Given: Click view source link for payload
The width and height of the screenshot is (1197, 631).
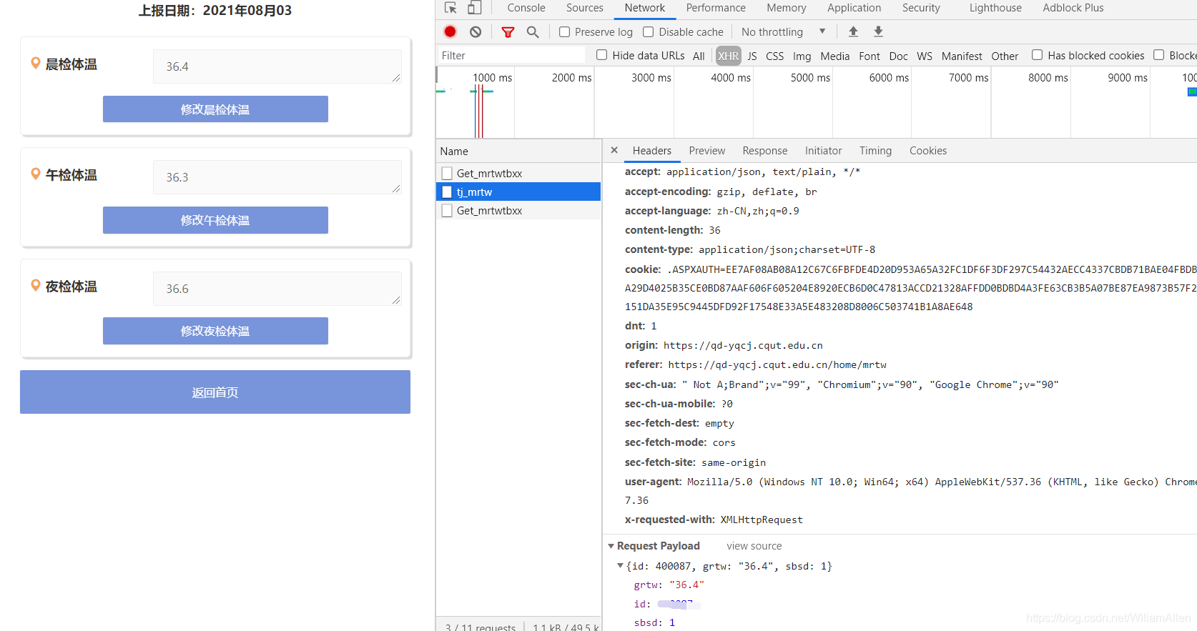Looking at the screenshot, I should [754, 546].
